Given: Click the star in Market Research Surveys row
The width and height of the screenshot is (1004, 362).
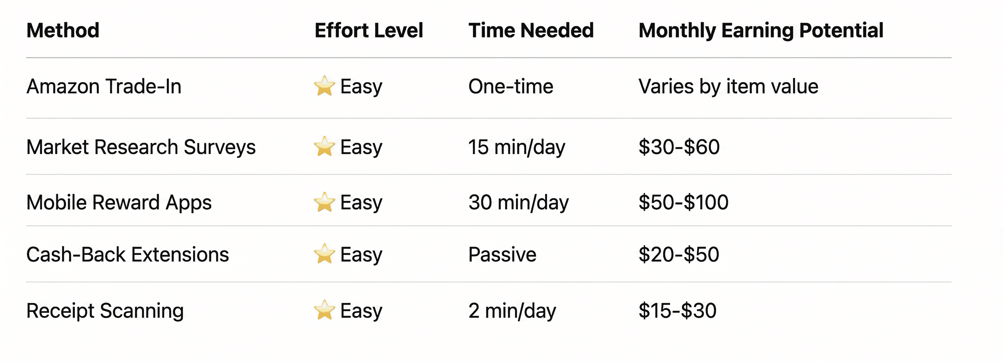Looking at the screenshot, I should [324, 146].
